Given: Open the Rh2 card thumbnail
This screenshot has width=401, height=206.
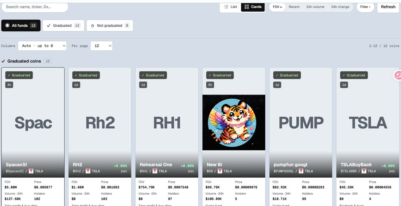Looking at the screenshot, I should coord(100,123).
